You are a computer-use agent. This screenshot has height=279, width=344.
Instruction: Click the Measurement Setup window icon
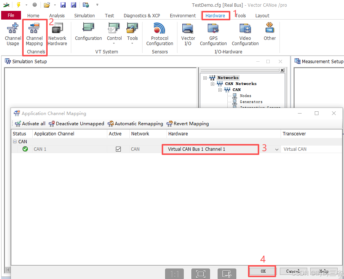pyautogui.click(x=297, y=61)
